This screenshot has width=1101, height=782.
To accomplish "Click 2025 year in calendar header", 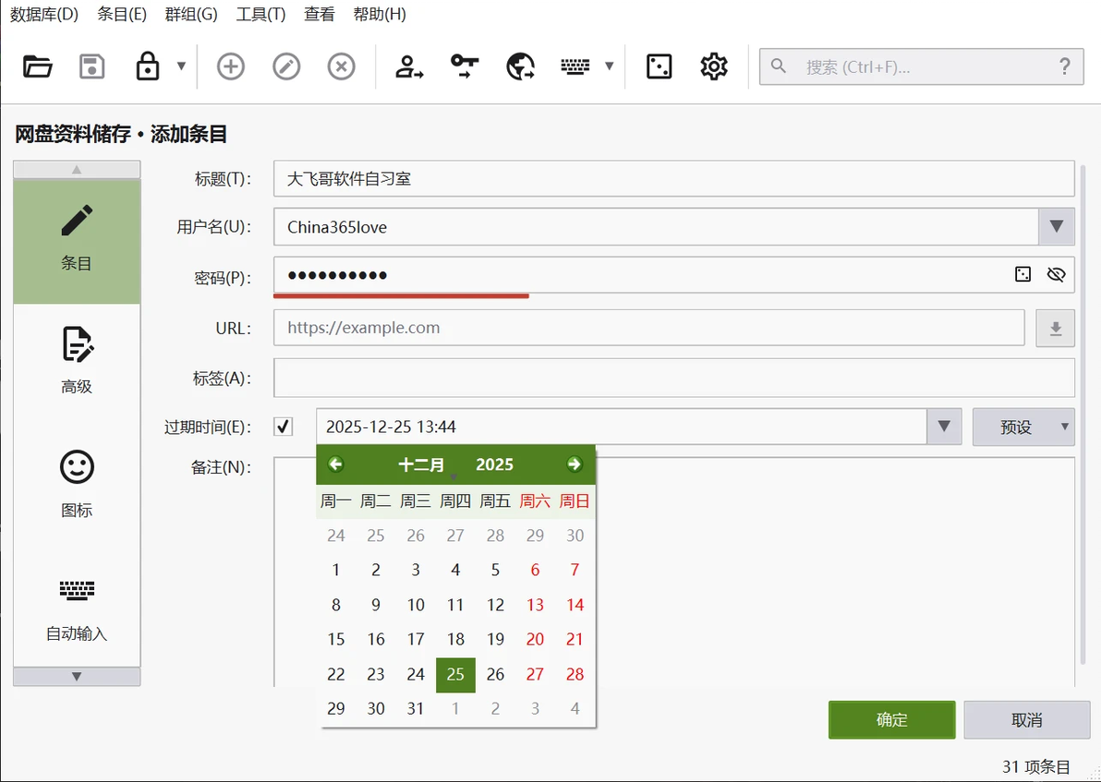I will click(x=494, y=464).
